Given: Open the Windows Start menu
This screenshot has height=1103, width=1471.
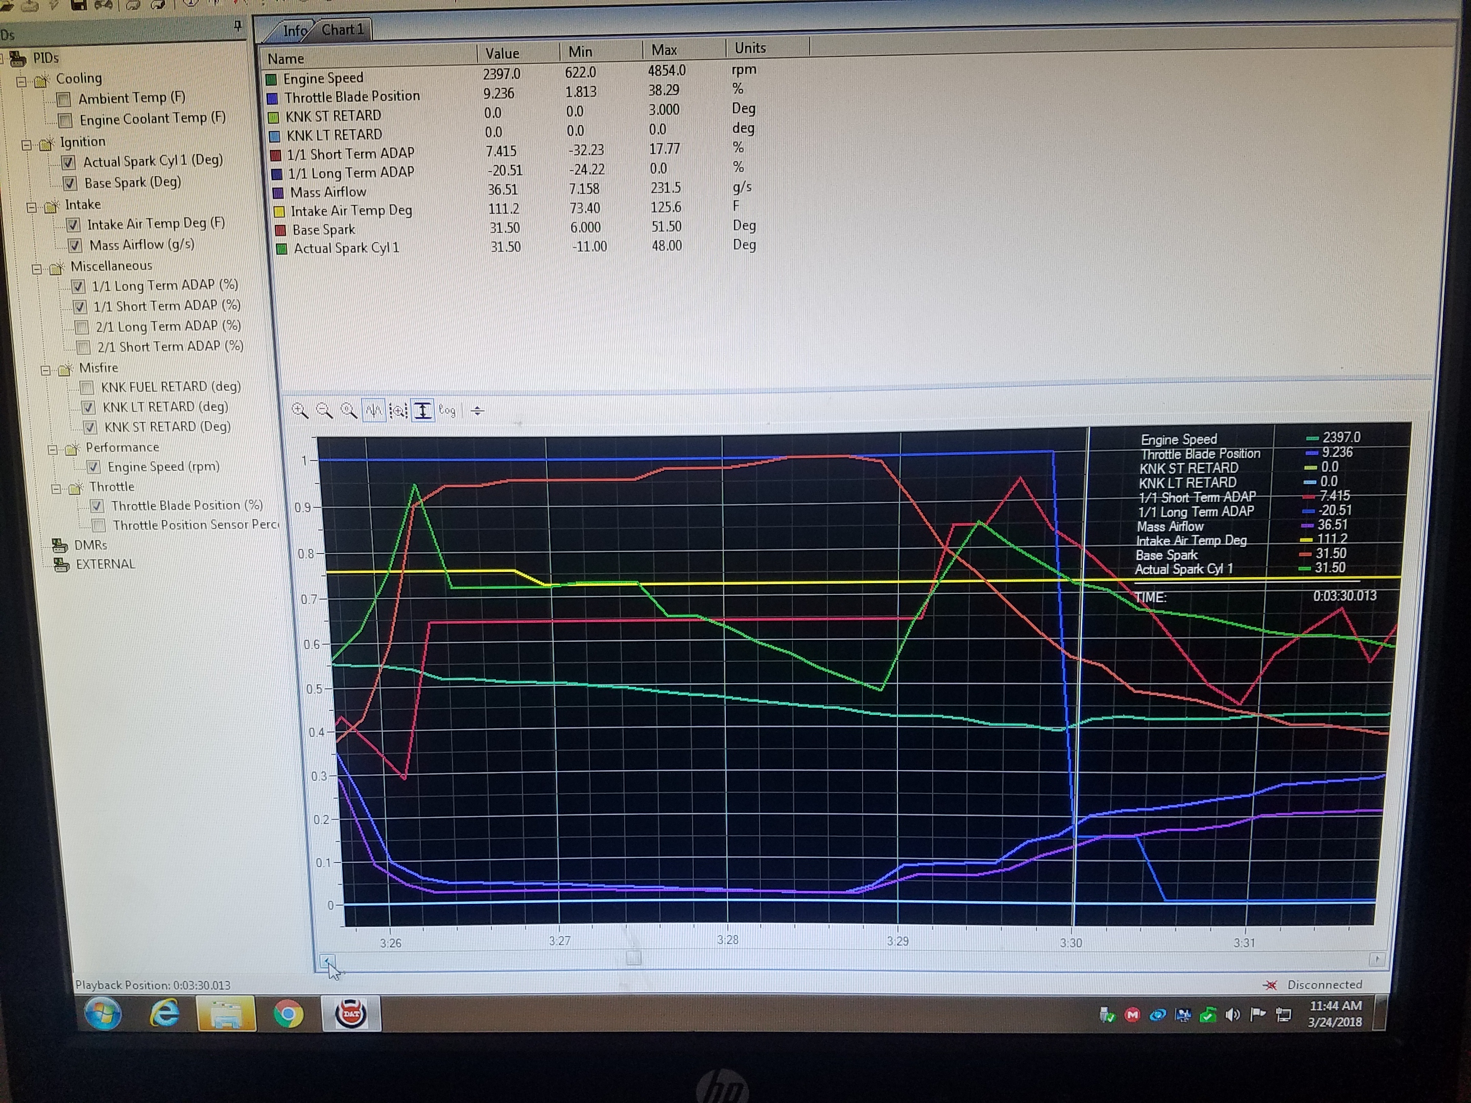Looking at the screenshot, I should click(103, 1014).
